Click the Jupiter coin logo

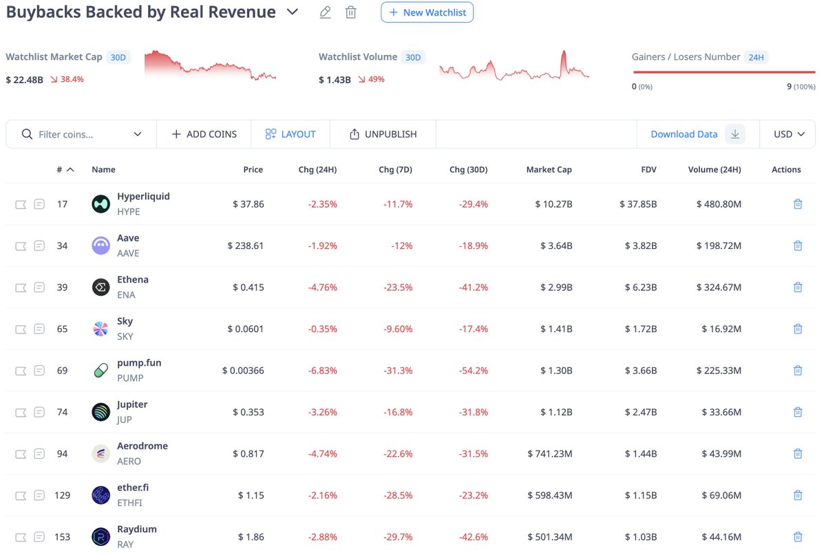pyautogui.click(x=100, y=412)
